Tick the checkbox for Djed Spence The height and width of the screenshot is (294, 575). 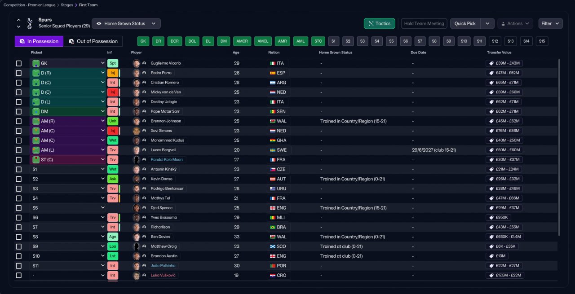(18, 208)
